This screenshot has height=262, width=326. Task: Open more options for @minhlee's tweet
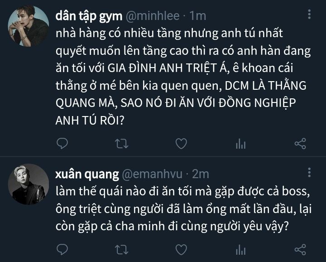coord(309,15)
